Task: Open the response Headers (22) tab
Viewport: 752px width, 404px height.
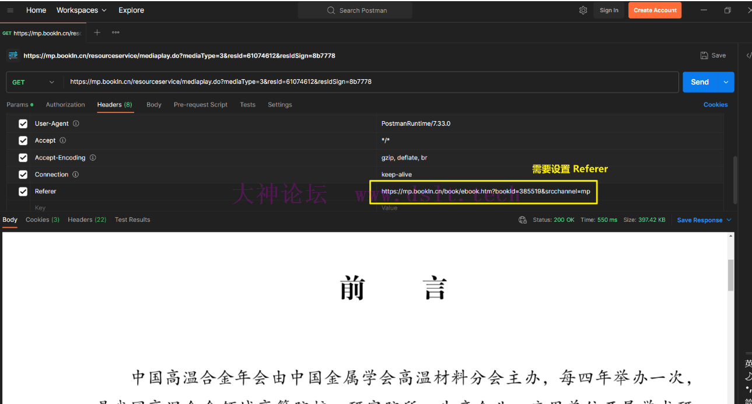Action: (87, 219)
